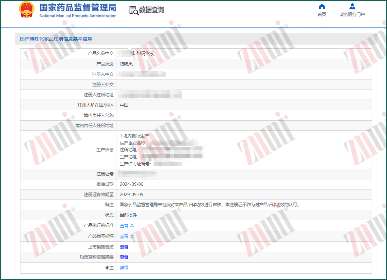View 产品执行的标准 via 查看 link

124,226
